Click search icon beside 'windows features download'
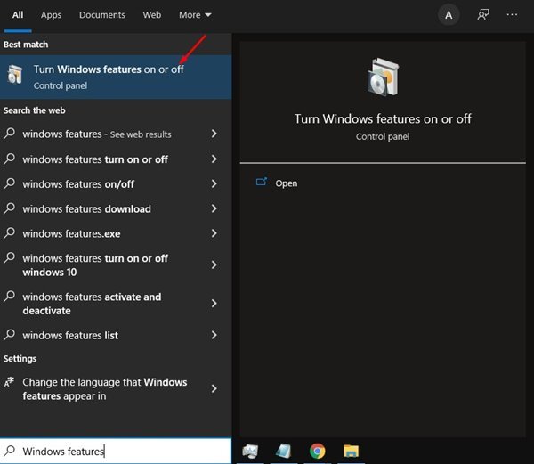This screenshot has height=464, width=534. (10, 208)
